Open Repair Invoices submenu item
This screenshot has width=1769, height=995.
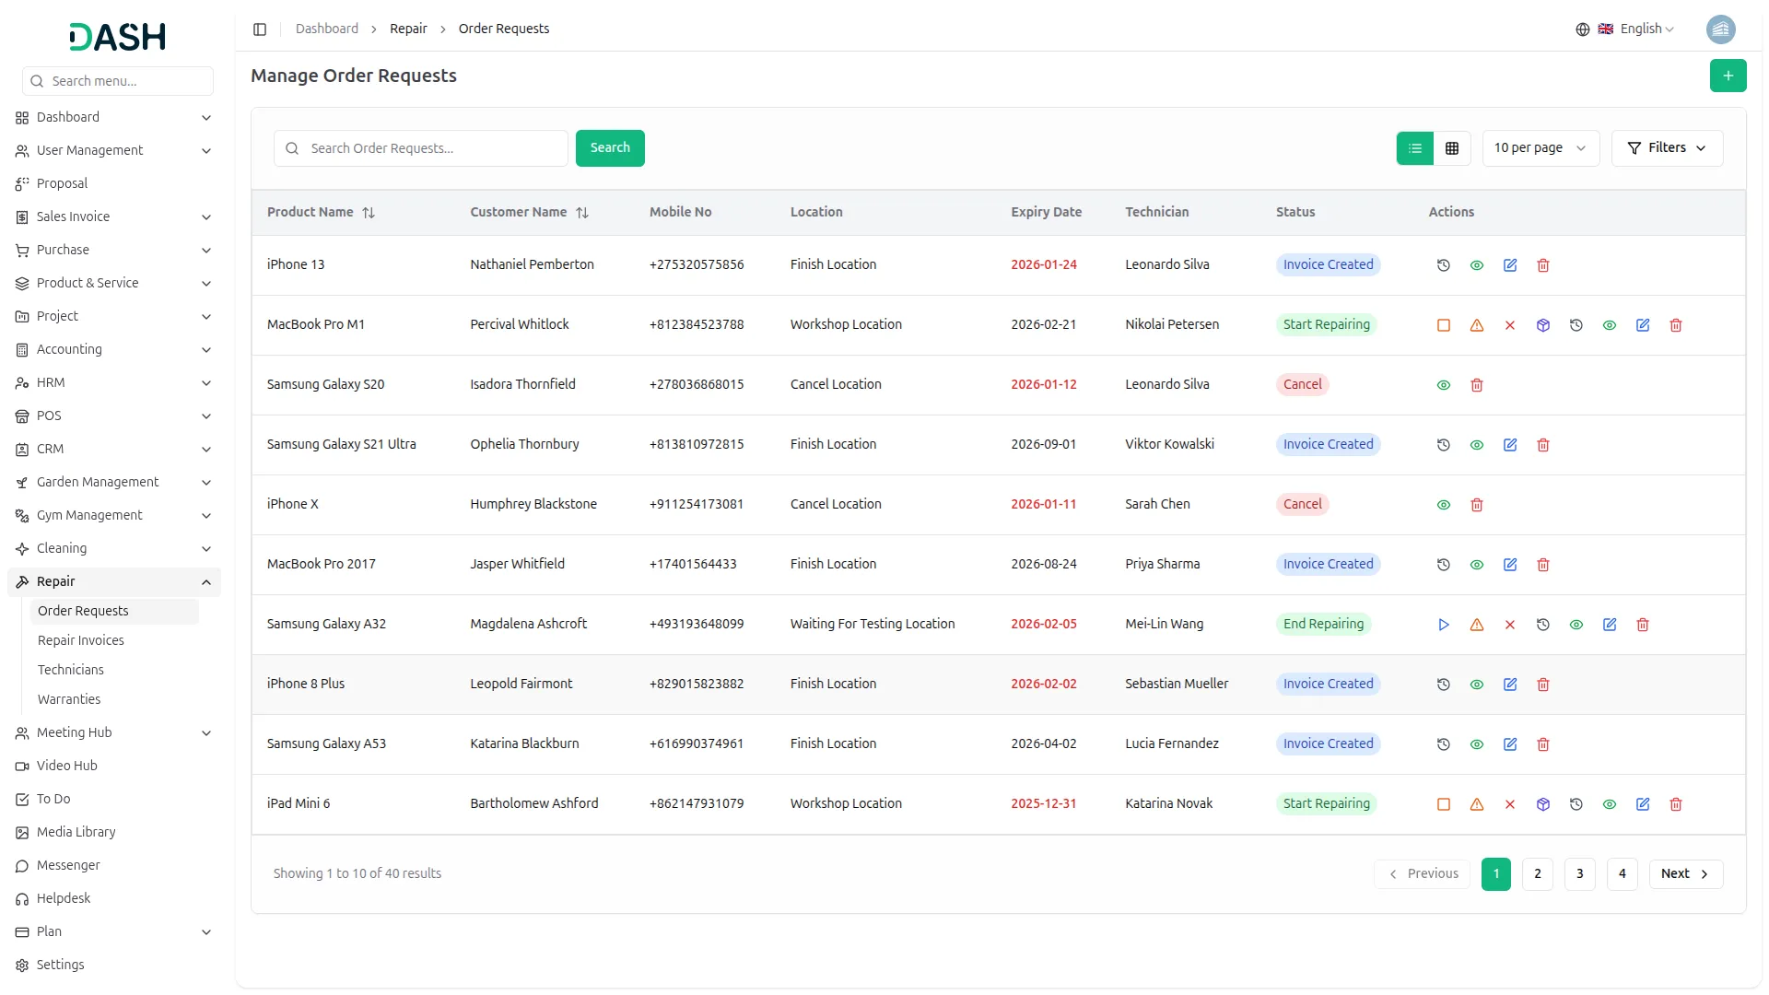click(81, 640)
